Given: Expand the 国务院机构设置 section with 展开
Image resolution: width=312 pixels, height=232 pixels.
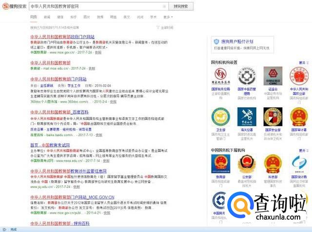Looking at the screenshot, I should point(303,62).
